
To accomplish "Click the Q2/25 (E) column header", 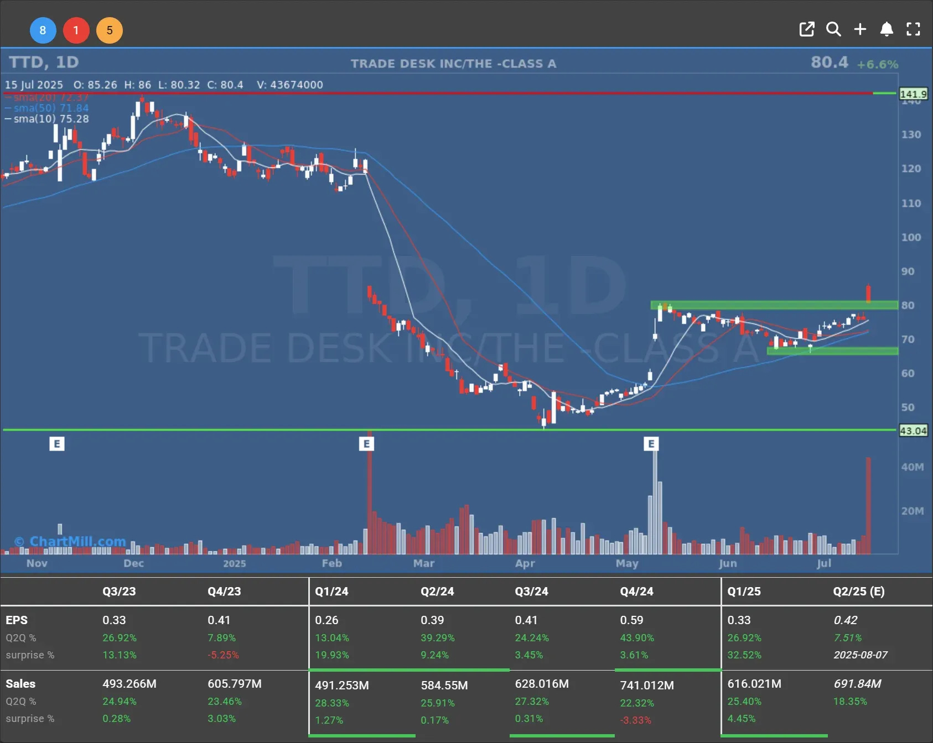I will click(x=859, y=591).
